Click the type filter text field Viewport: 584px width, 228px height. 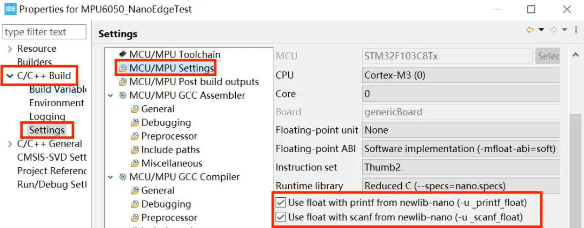point(45,32)
